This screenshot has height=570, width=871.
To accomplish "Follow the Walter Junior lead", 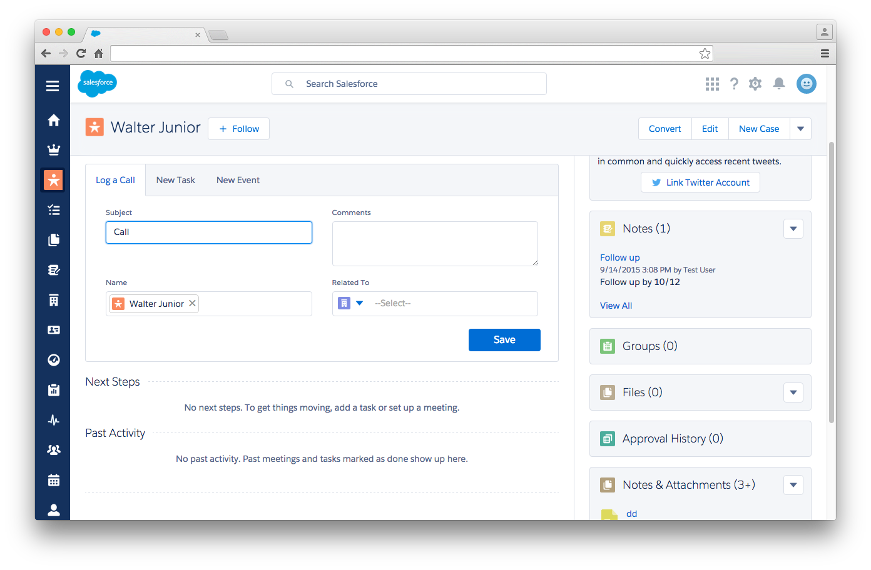I will tap(238, 129).
